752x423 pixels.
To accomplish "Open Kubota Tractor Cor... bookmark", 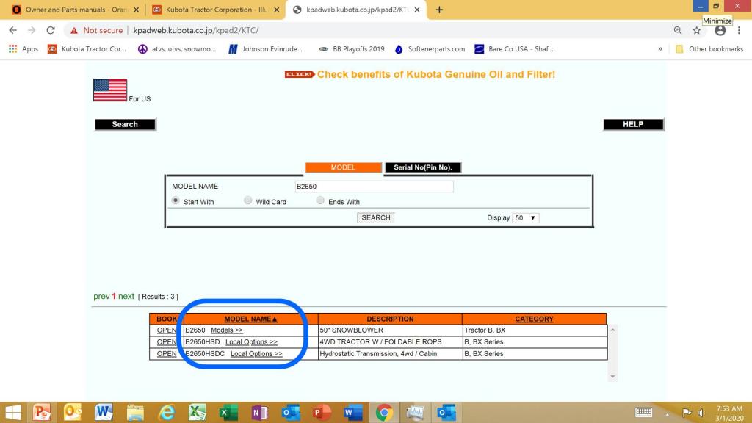I will coord(87,49).
